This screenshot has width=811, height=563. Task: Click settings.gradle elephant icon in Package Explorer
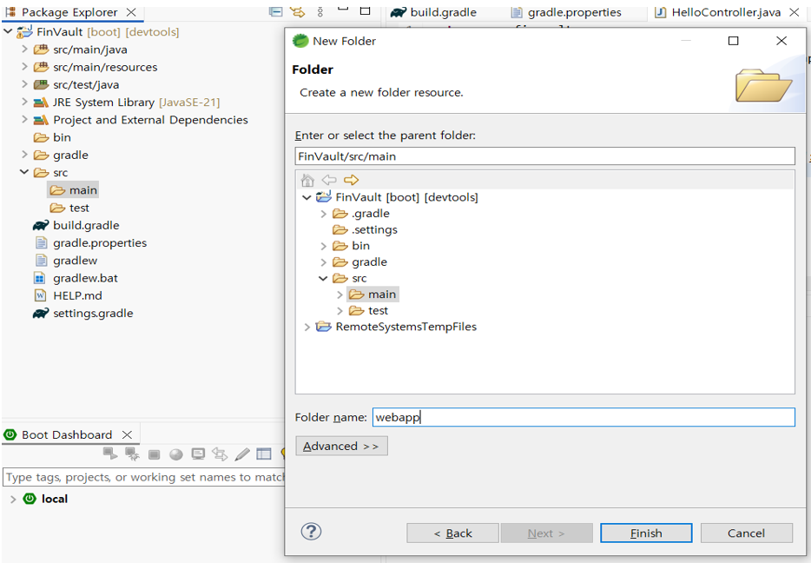(41, 314)
